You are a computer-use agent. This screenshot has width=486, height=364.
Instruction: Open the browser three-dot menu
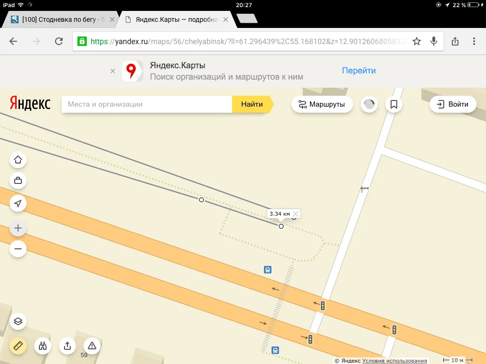474,41
